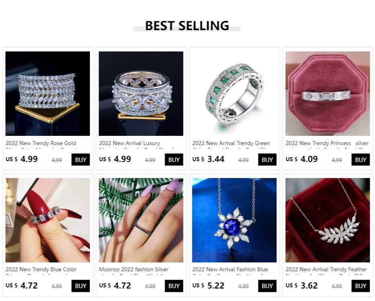375x301 pixels.
Task: Open '2022 New Arrival Trendy Green' title link
Action: (x=231, y=143)
